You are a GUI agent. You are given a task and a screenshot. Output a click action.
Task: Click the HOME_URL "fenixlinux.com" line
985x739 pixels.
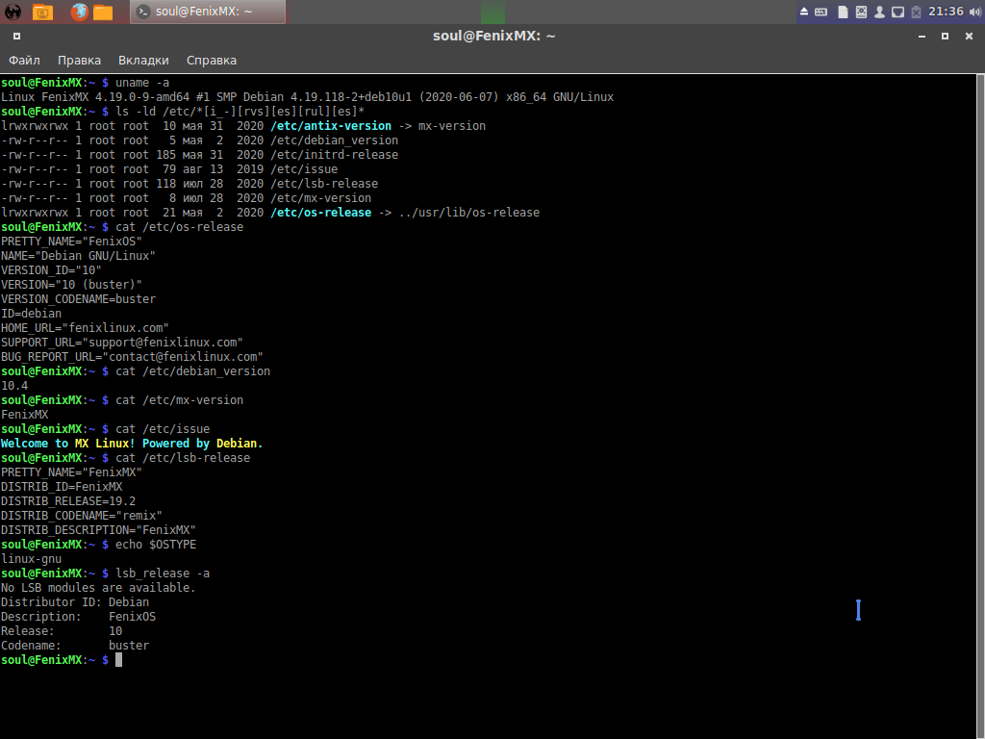click(x=86, y=328)
